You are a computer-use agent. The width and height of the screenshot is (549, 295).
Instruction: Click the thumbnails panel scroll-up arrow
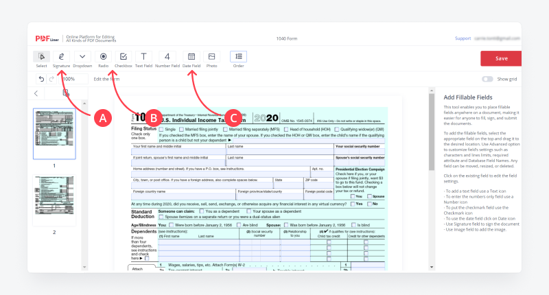(84, 104)
